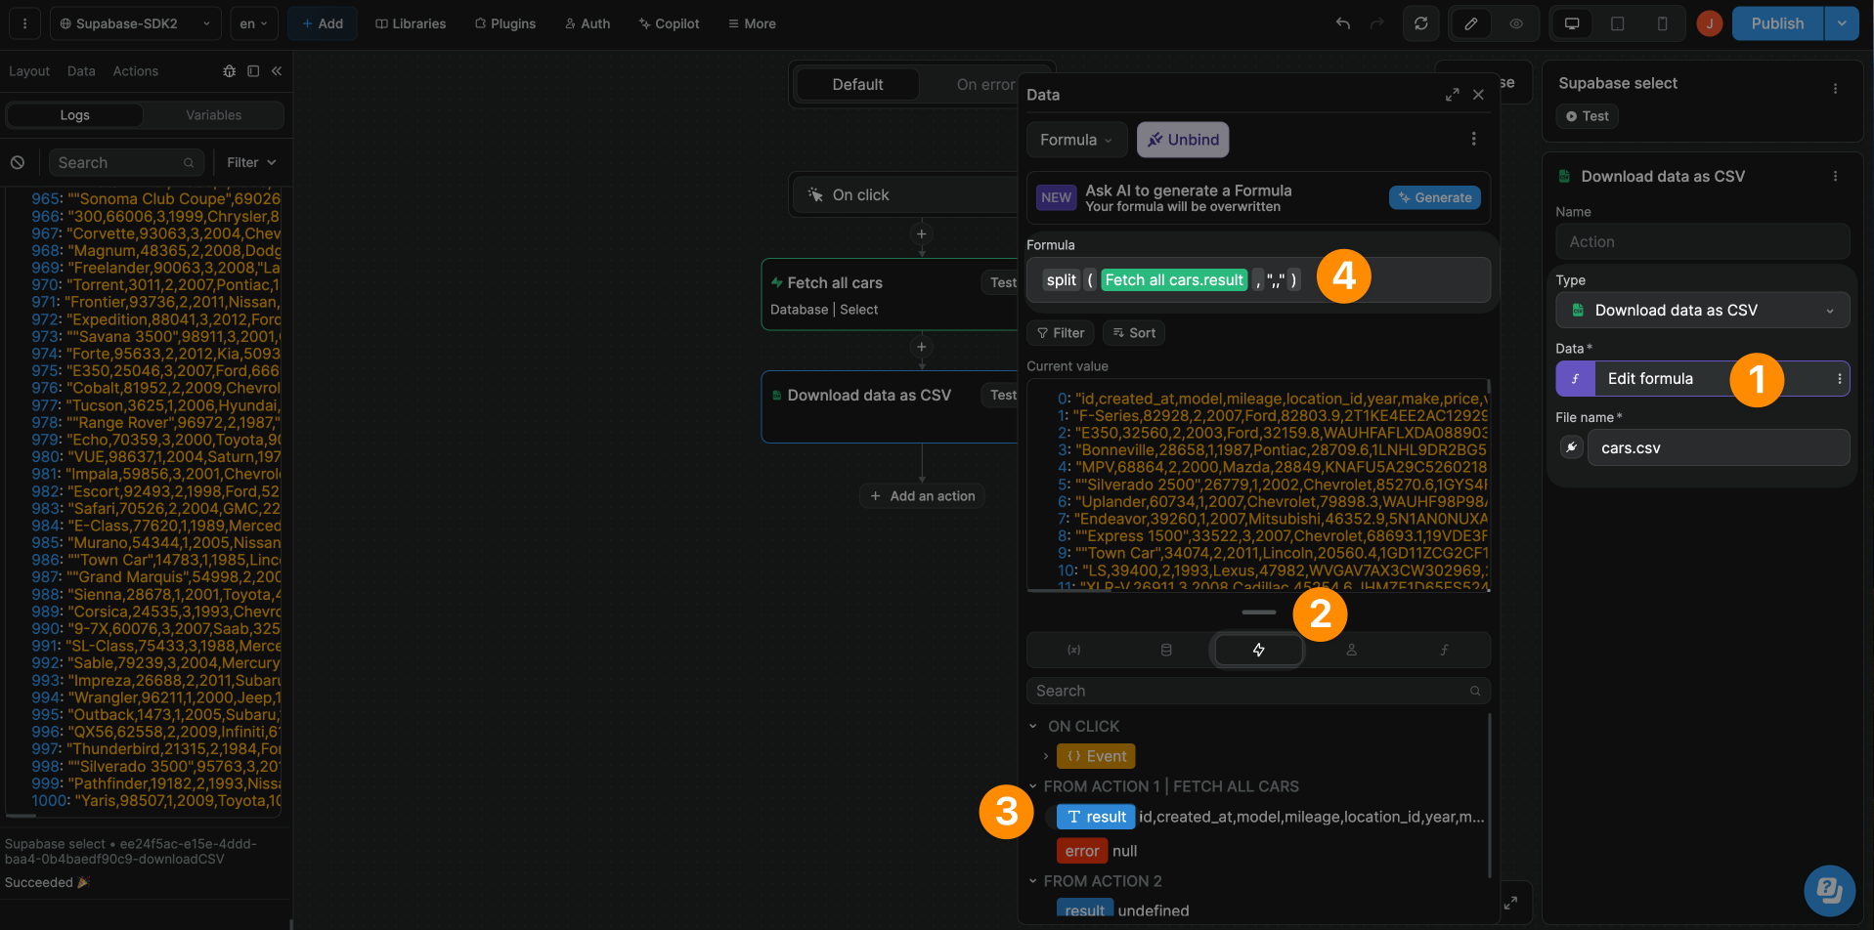This screenshot has height=930, width=1874.
Task: Select the database collections icon tab
Action: coord(1165,650)
